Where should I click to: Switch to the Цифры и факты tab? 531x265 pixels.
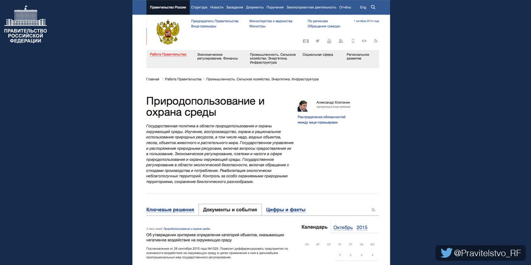(x=286, y=210)
